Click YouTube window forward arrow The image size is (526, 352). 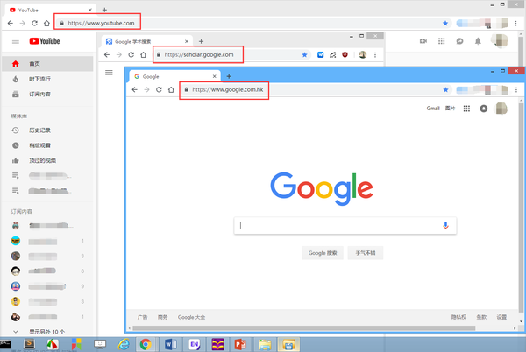pyautogui.click(x=23, y=23)
